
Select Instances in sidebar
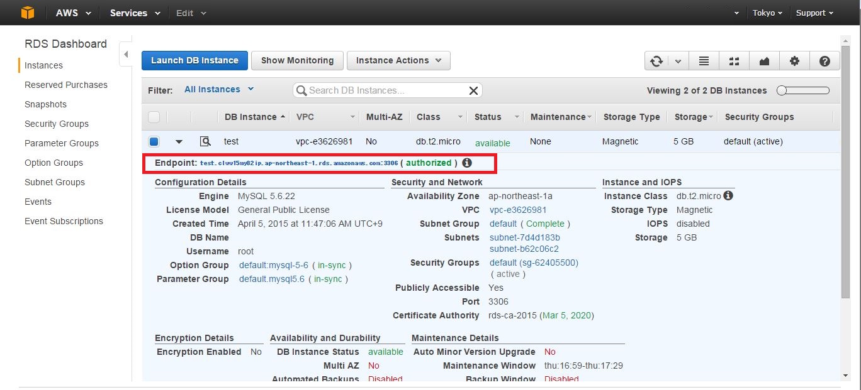click(43, 65)
